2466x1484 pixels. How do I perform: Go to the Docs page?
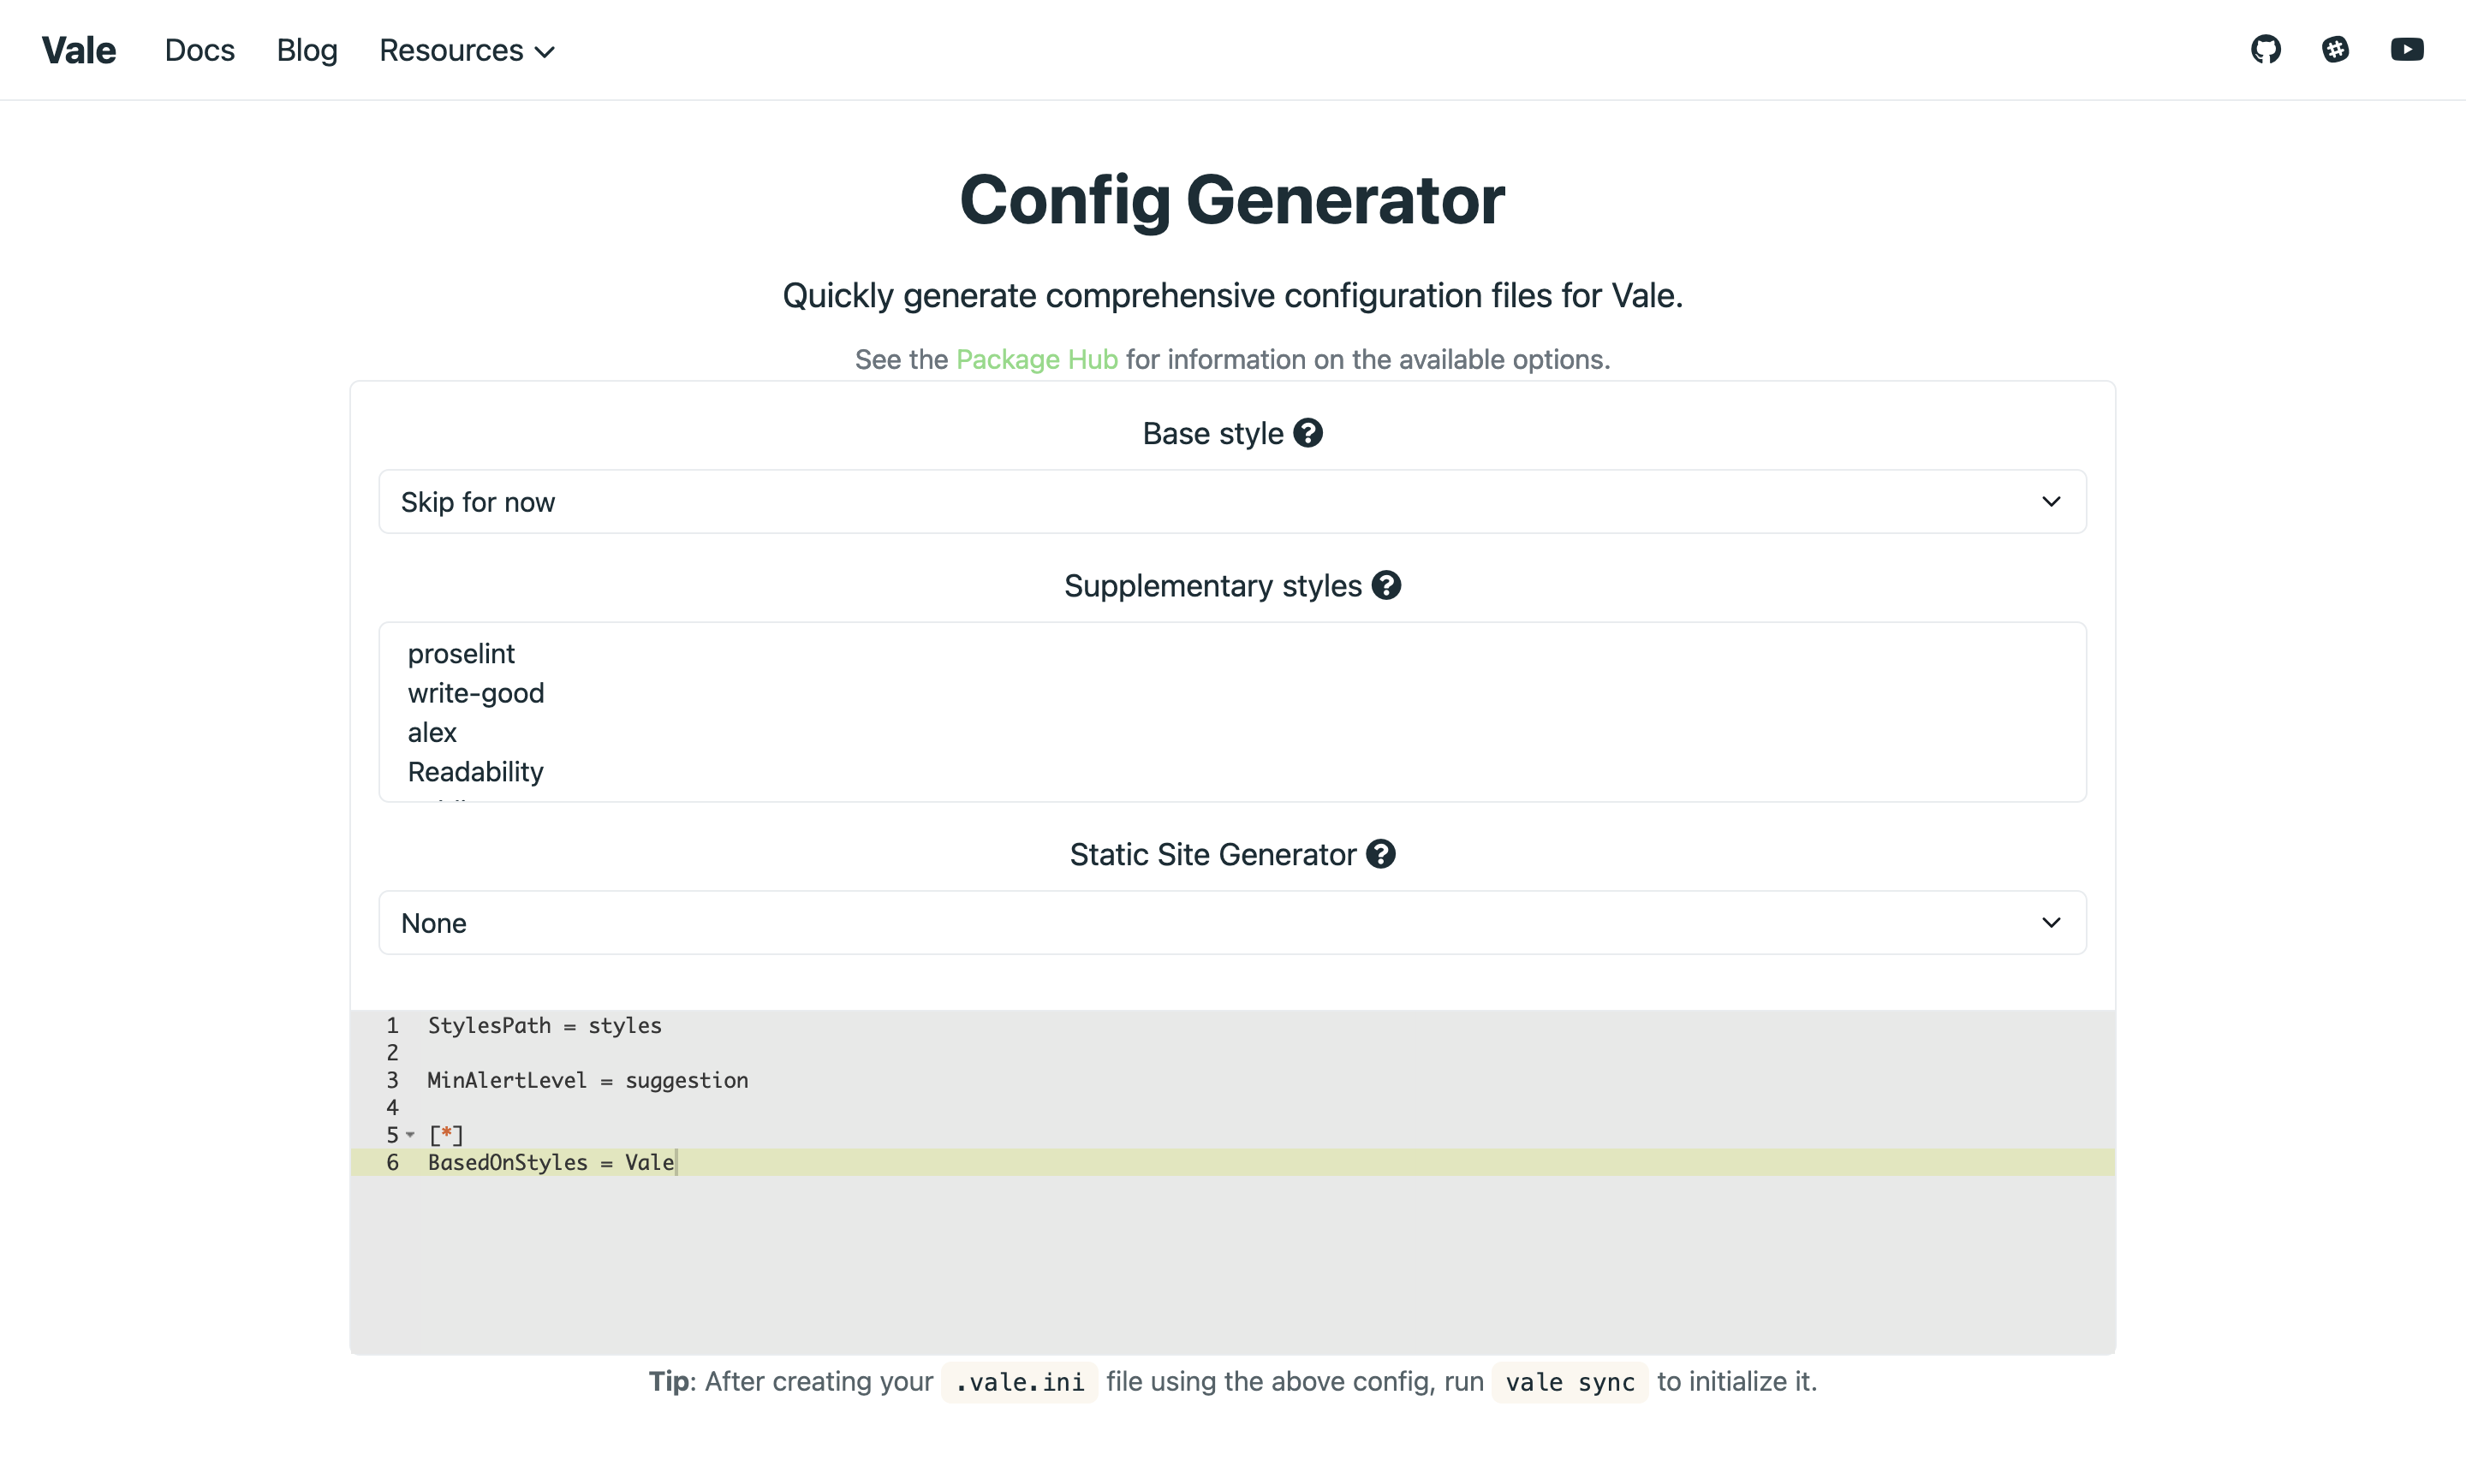coord(200,50)
